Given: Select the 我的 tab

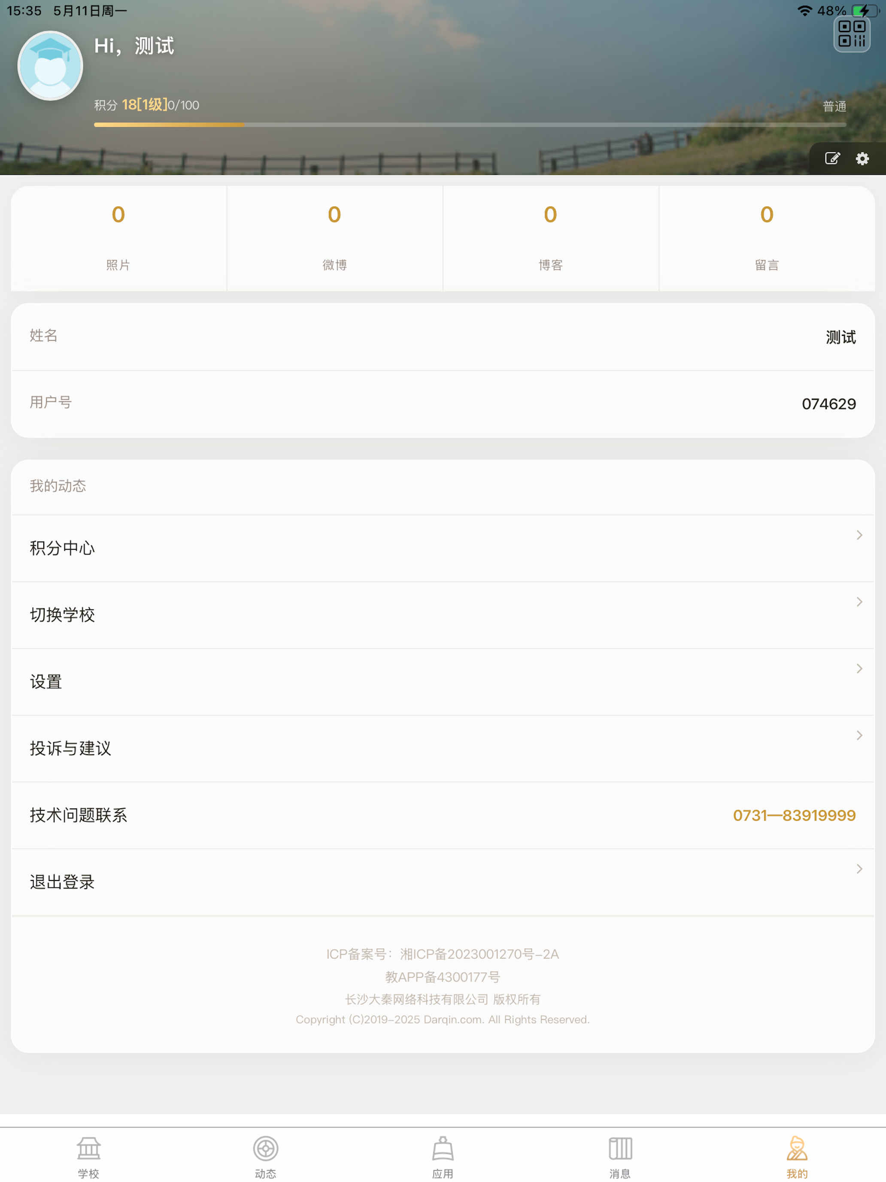Looking at the screenshot, I should 797,1157.
